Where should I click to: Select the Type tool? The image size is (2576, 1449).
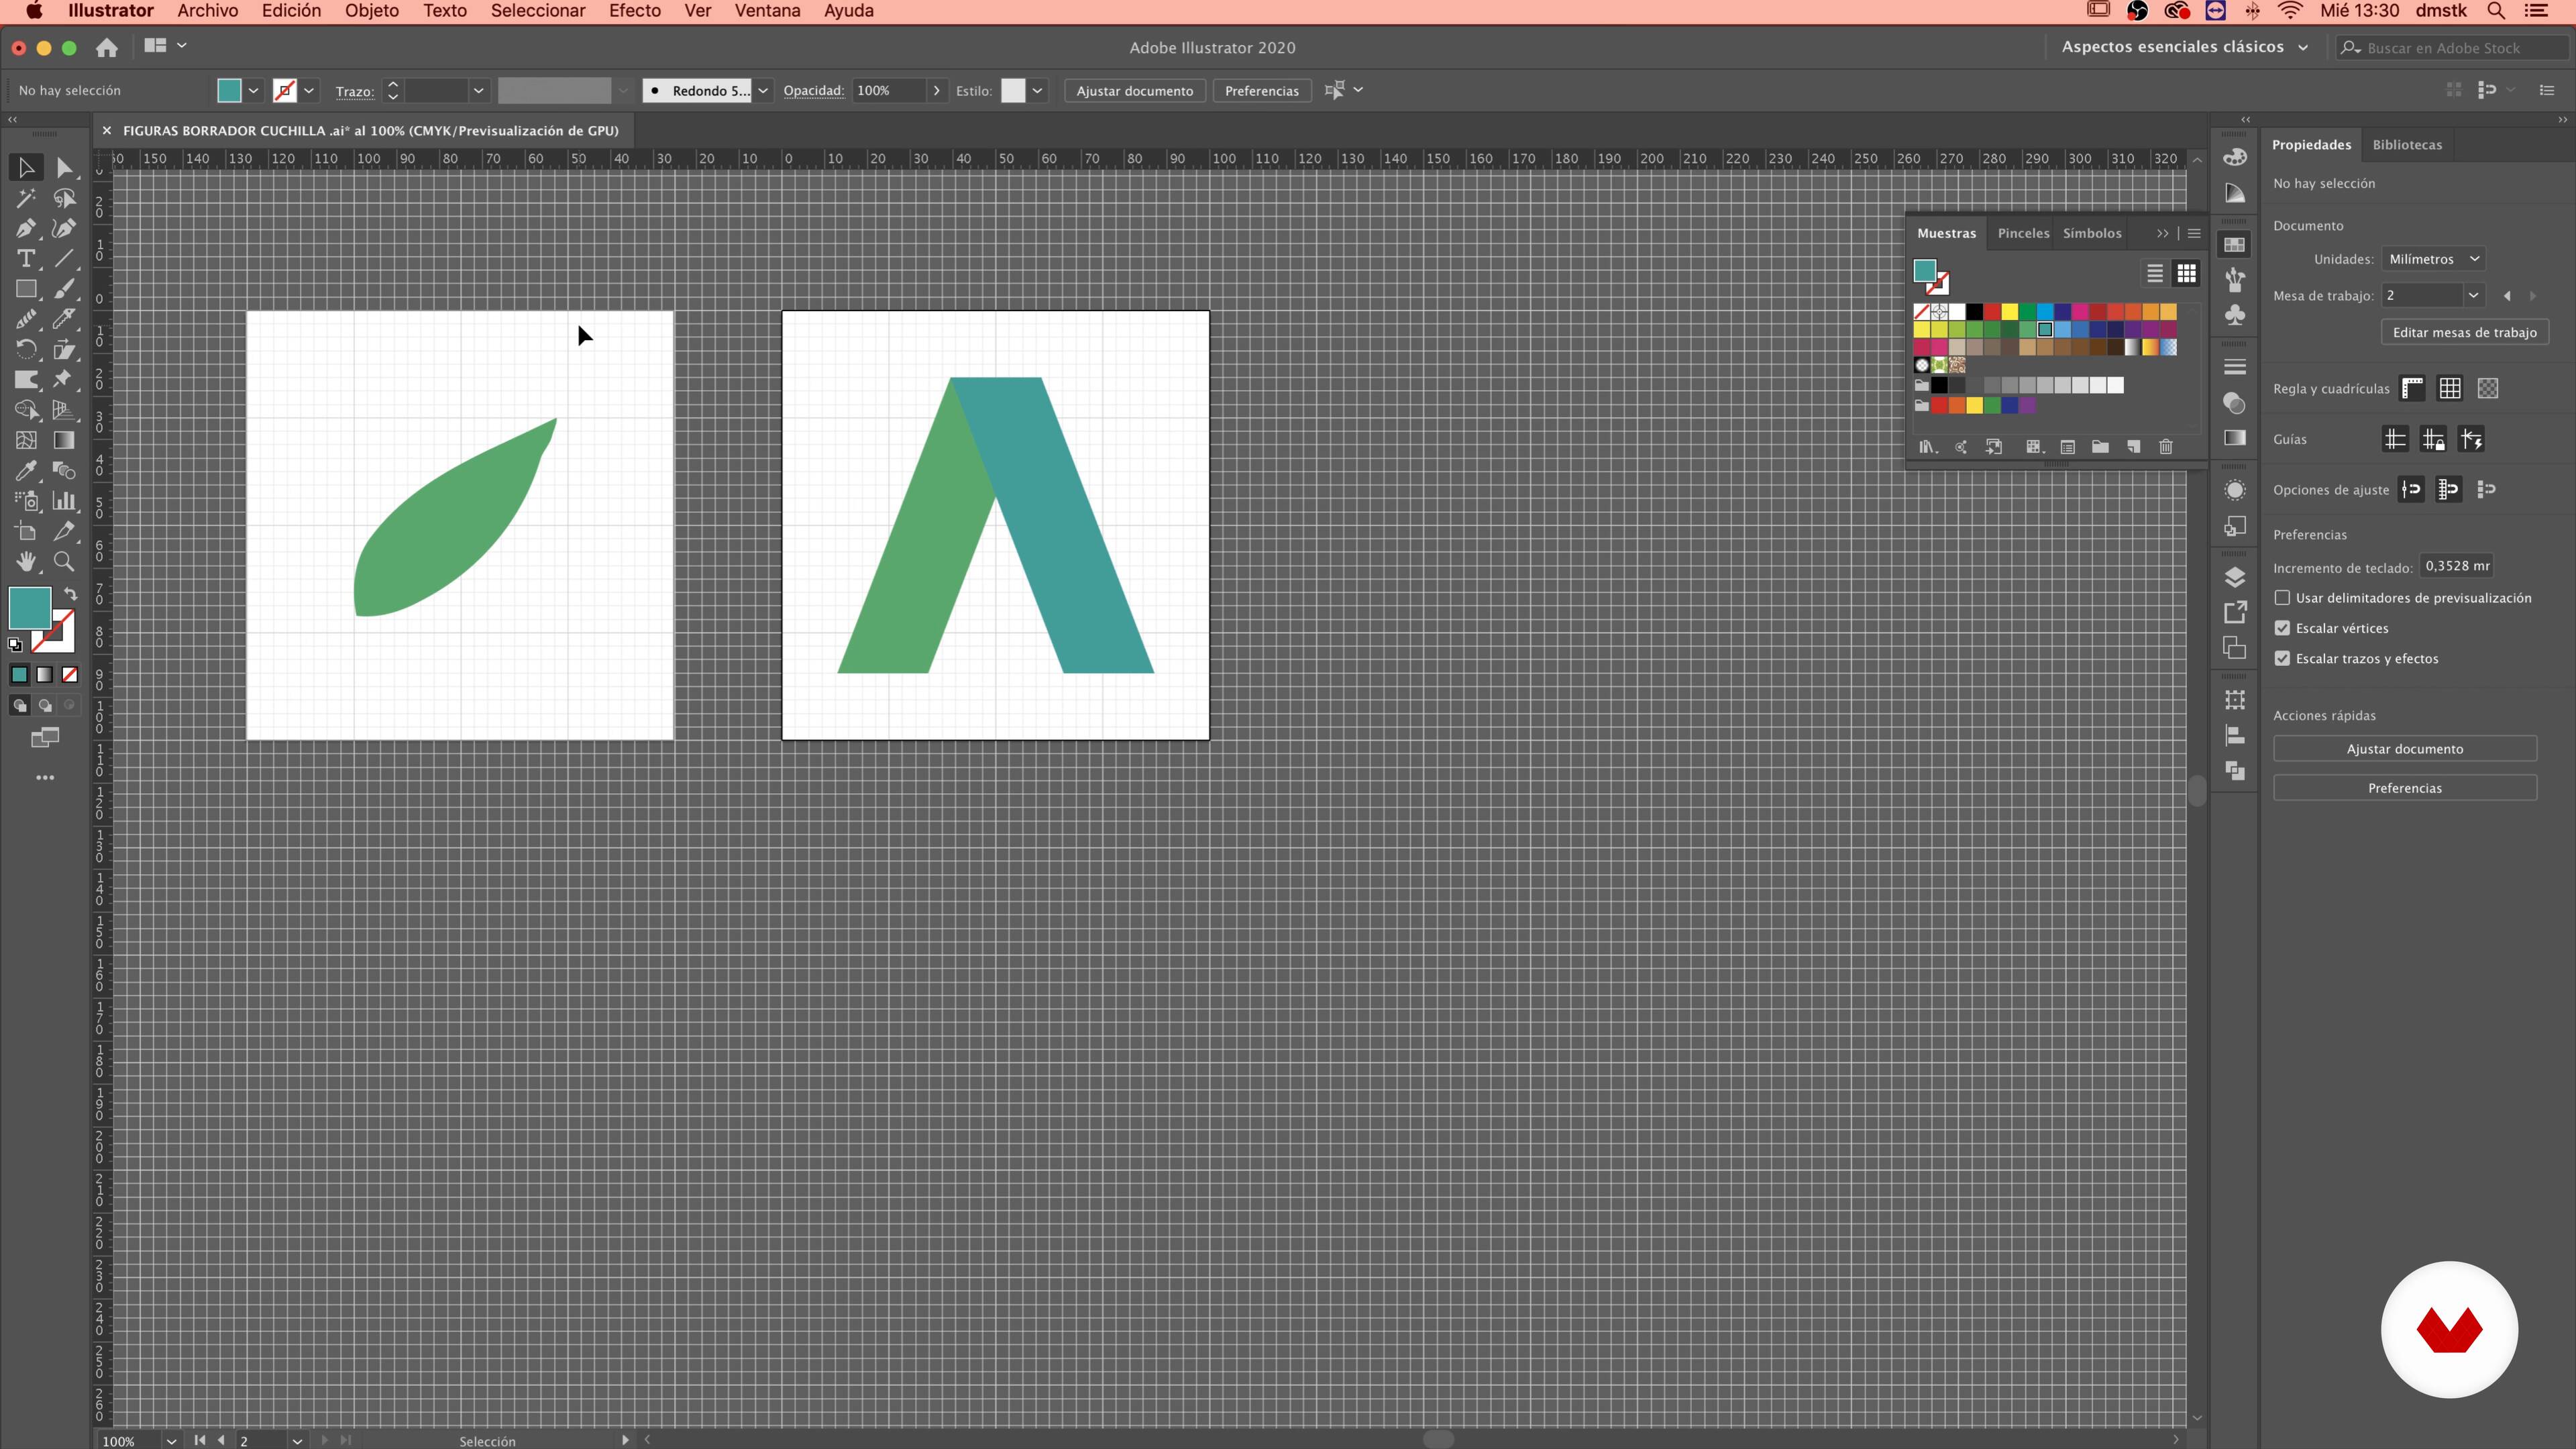(x=26, y=258)
